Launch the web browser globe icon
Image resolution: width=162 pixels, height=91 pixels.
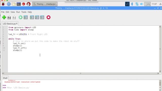click(x=9, y=4)
